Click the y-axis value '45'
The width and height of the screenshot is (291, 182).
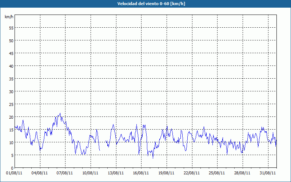coord(11,54)
